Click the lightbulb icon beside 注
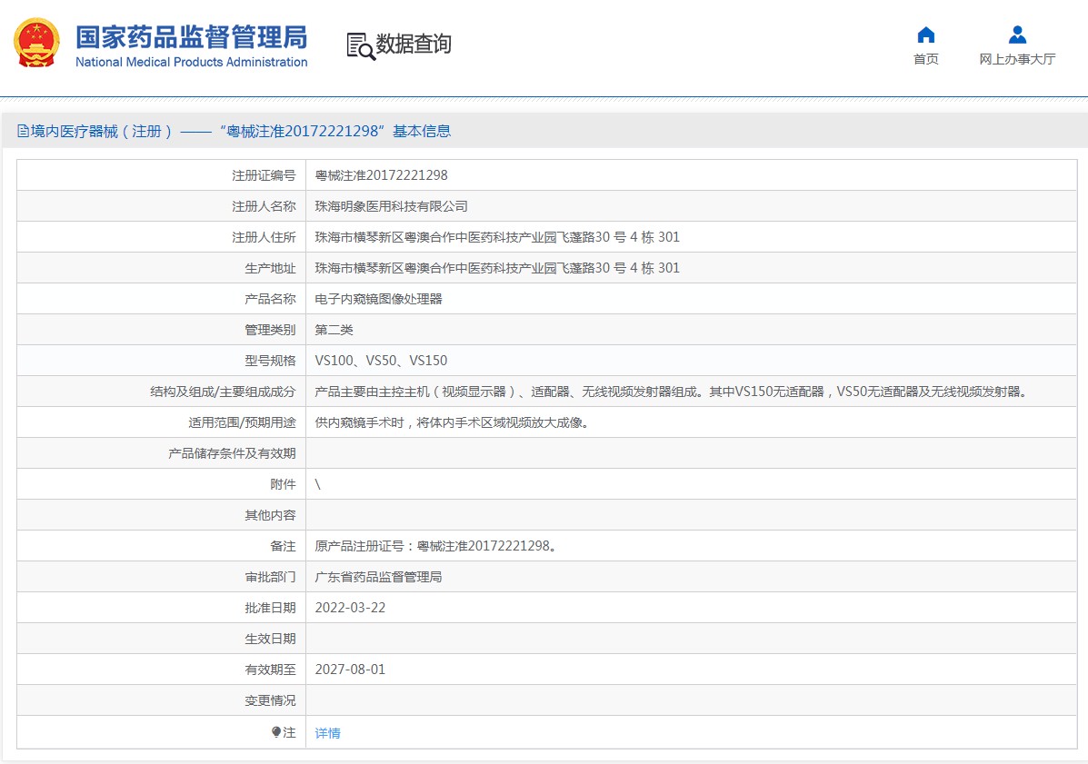 coord(276,732)
